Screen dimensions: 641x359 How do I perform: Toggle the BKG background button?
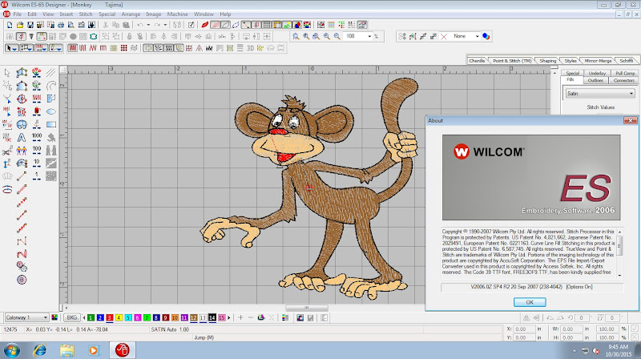pos(72,317)
